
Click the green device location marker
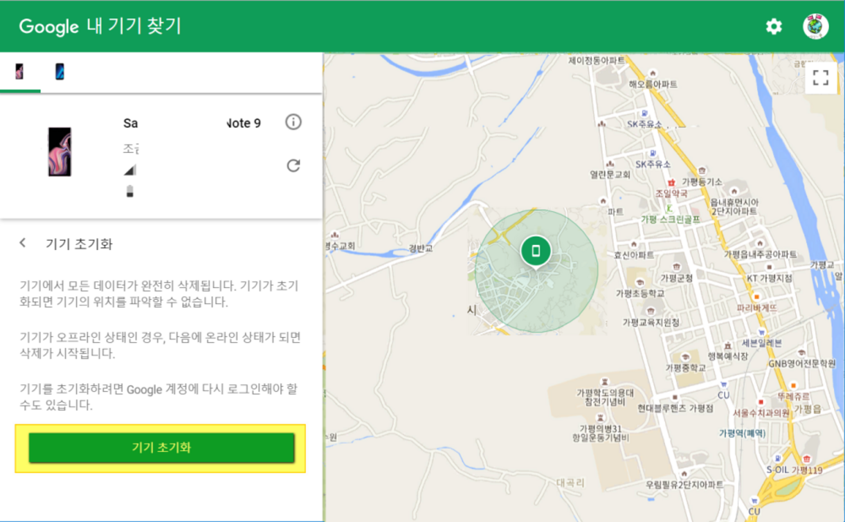[535, 251]
